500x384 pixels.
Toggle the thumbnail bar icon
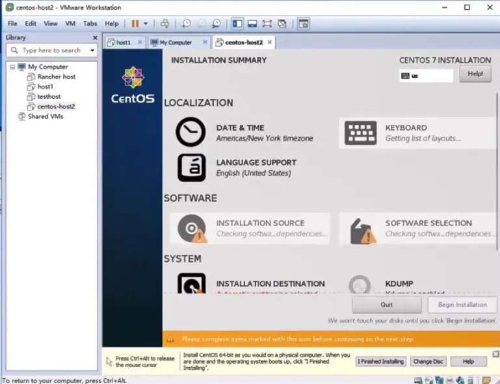tap(252, 23)
